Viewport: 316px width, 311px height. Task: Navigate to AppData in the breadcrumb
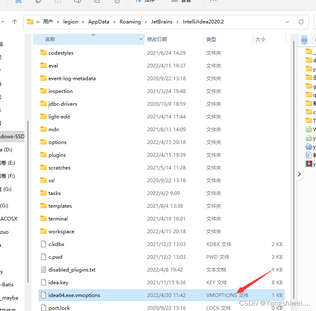pyautogui.click(x=99, y=21)
